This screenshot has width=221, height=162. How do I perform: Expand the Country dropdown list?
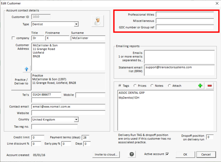coord(76,119)
